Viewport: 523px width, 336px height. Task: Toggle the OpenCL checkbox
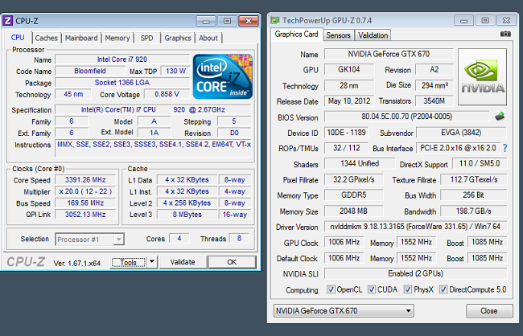[x=331, y=289]
